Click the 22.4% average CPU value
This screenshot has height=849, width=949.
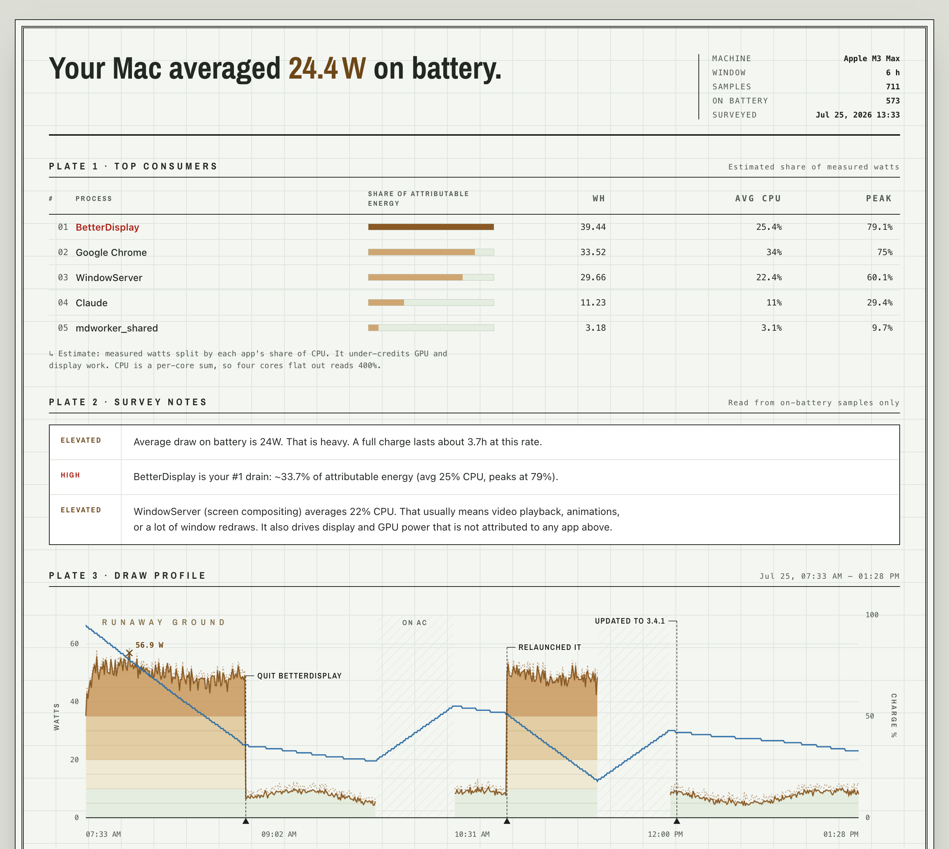(769, 278)
